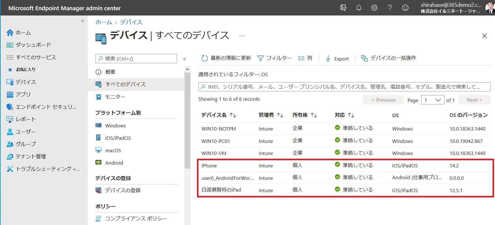
Task: Open エンドポイント セキュリティ in the sidebar
Action: click(x=41, y=107)
